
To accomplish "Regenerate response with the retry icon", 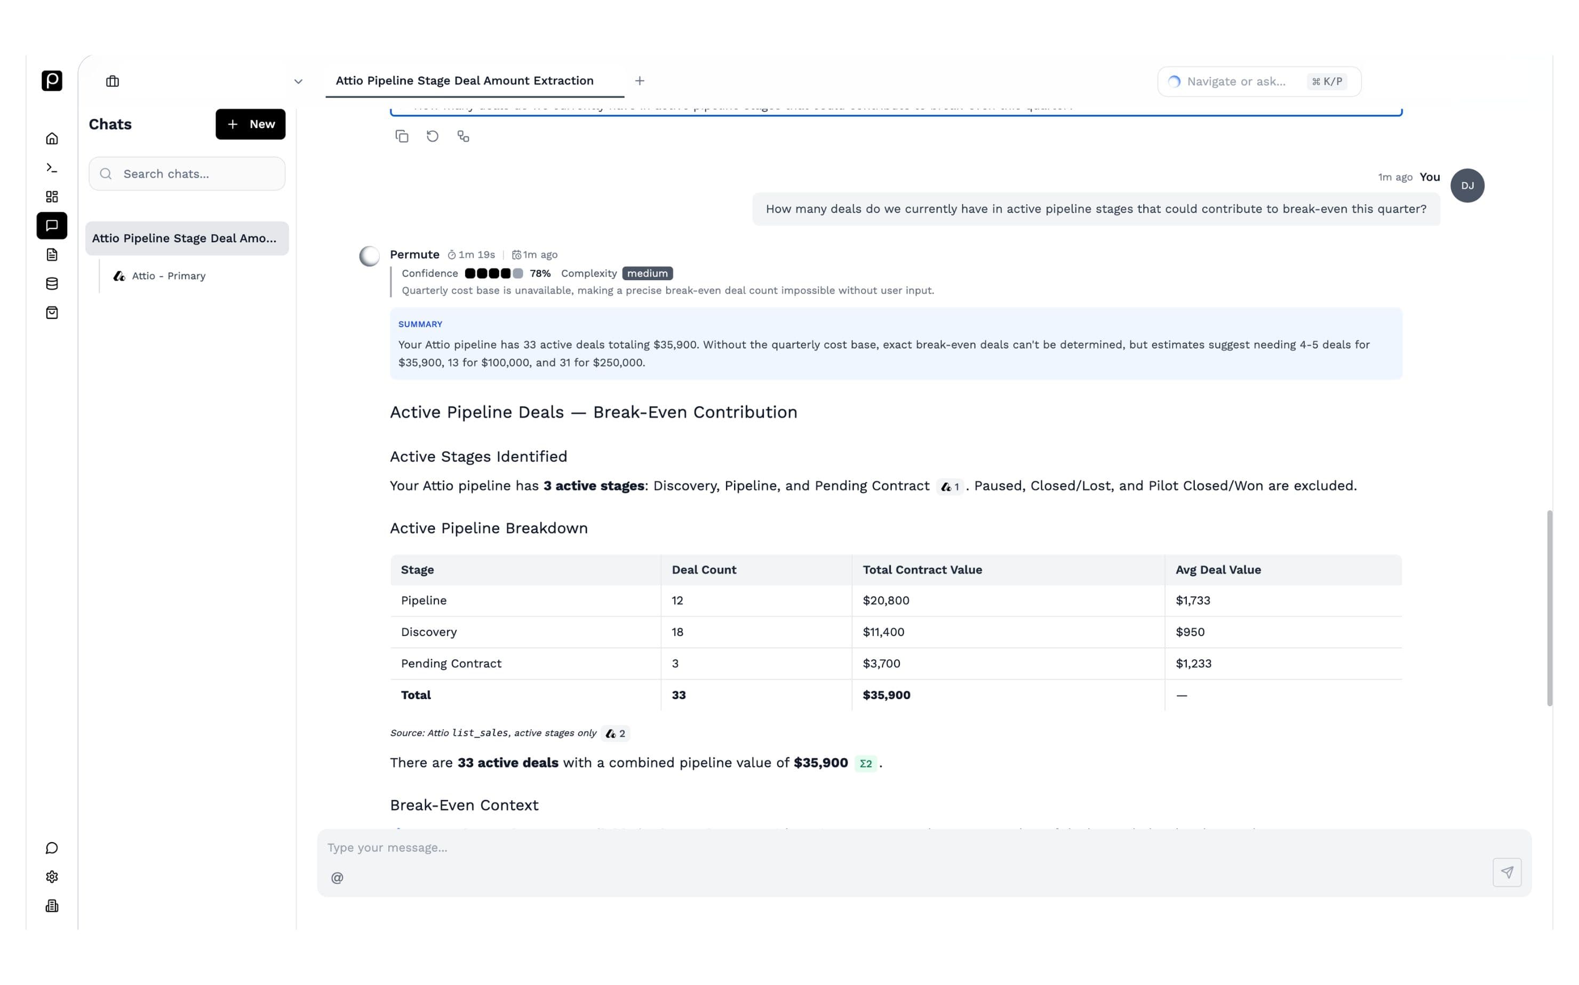I will tap(432, 136).
